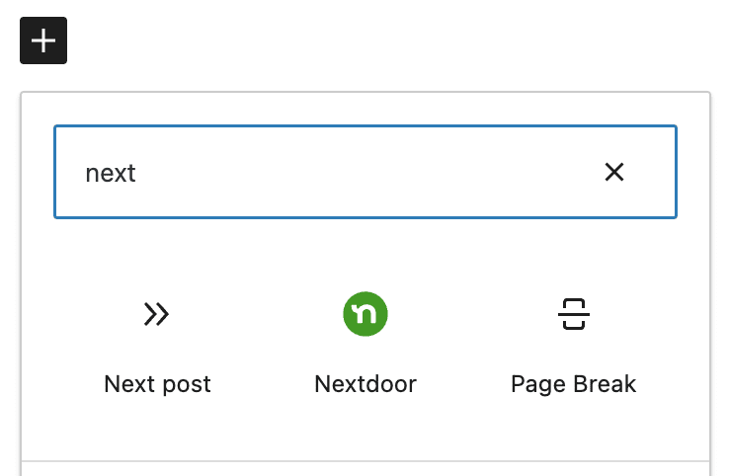Click the Page Break block icon

pos(574,315)
